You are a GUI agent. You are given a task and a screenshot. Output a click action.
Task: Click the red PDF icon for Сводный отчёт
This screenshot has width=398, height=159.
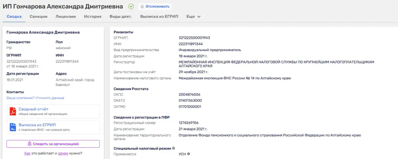click(x=13, y=111)
